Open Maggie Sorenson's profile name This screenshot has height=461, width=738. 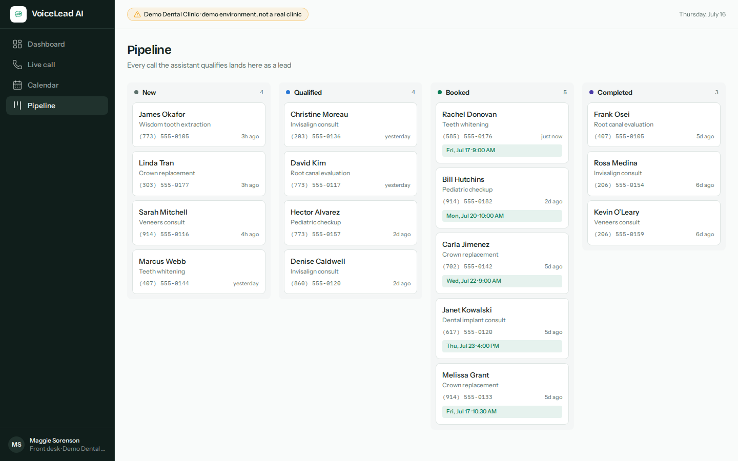[54, 441]
